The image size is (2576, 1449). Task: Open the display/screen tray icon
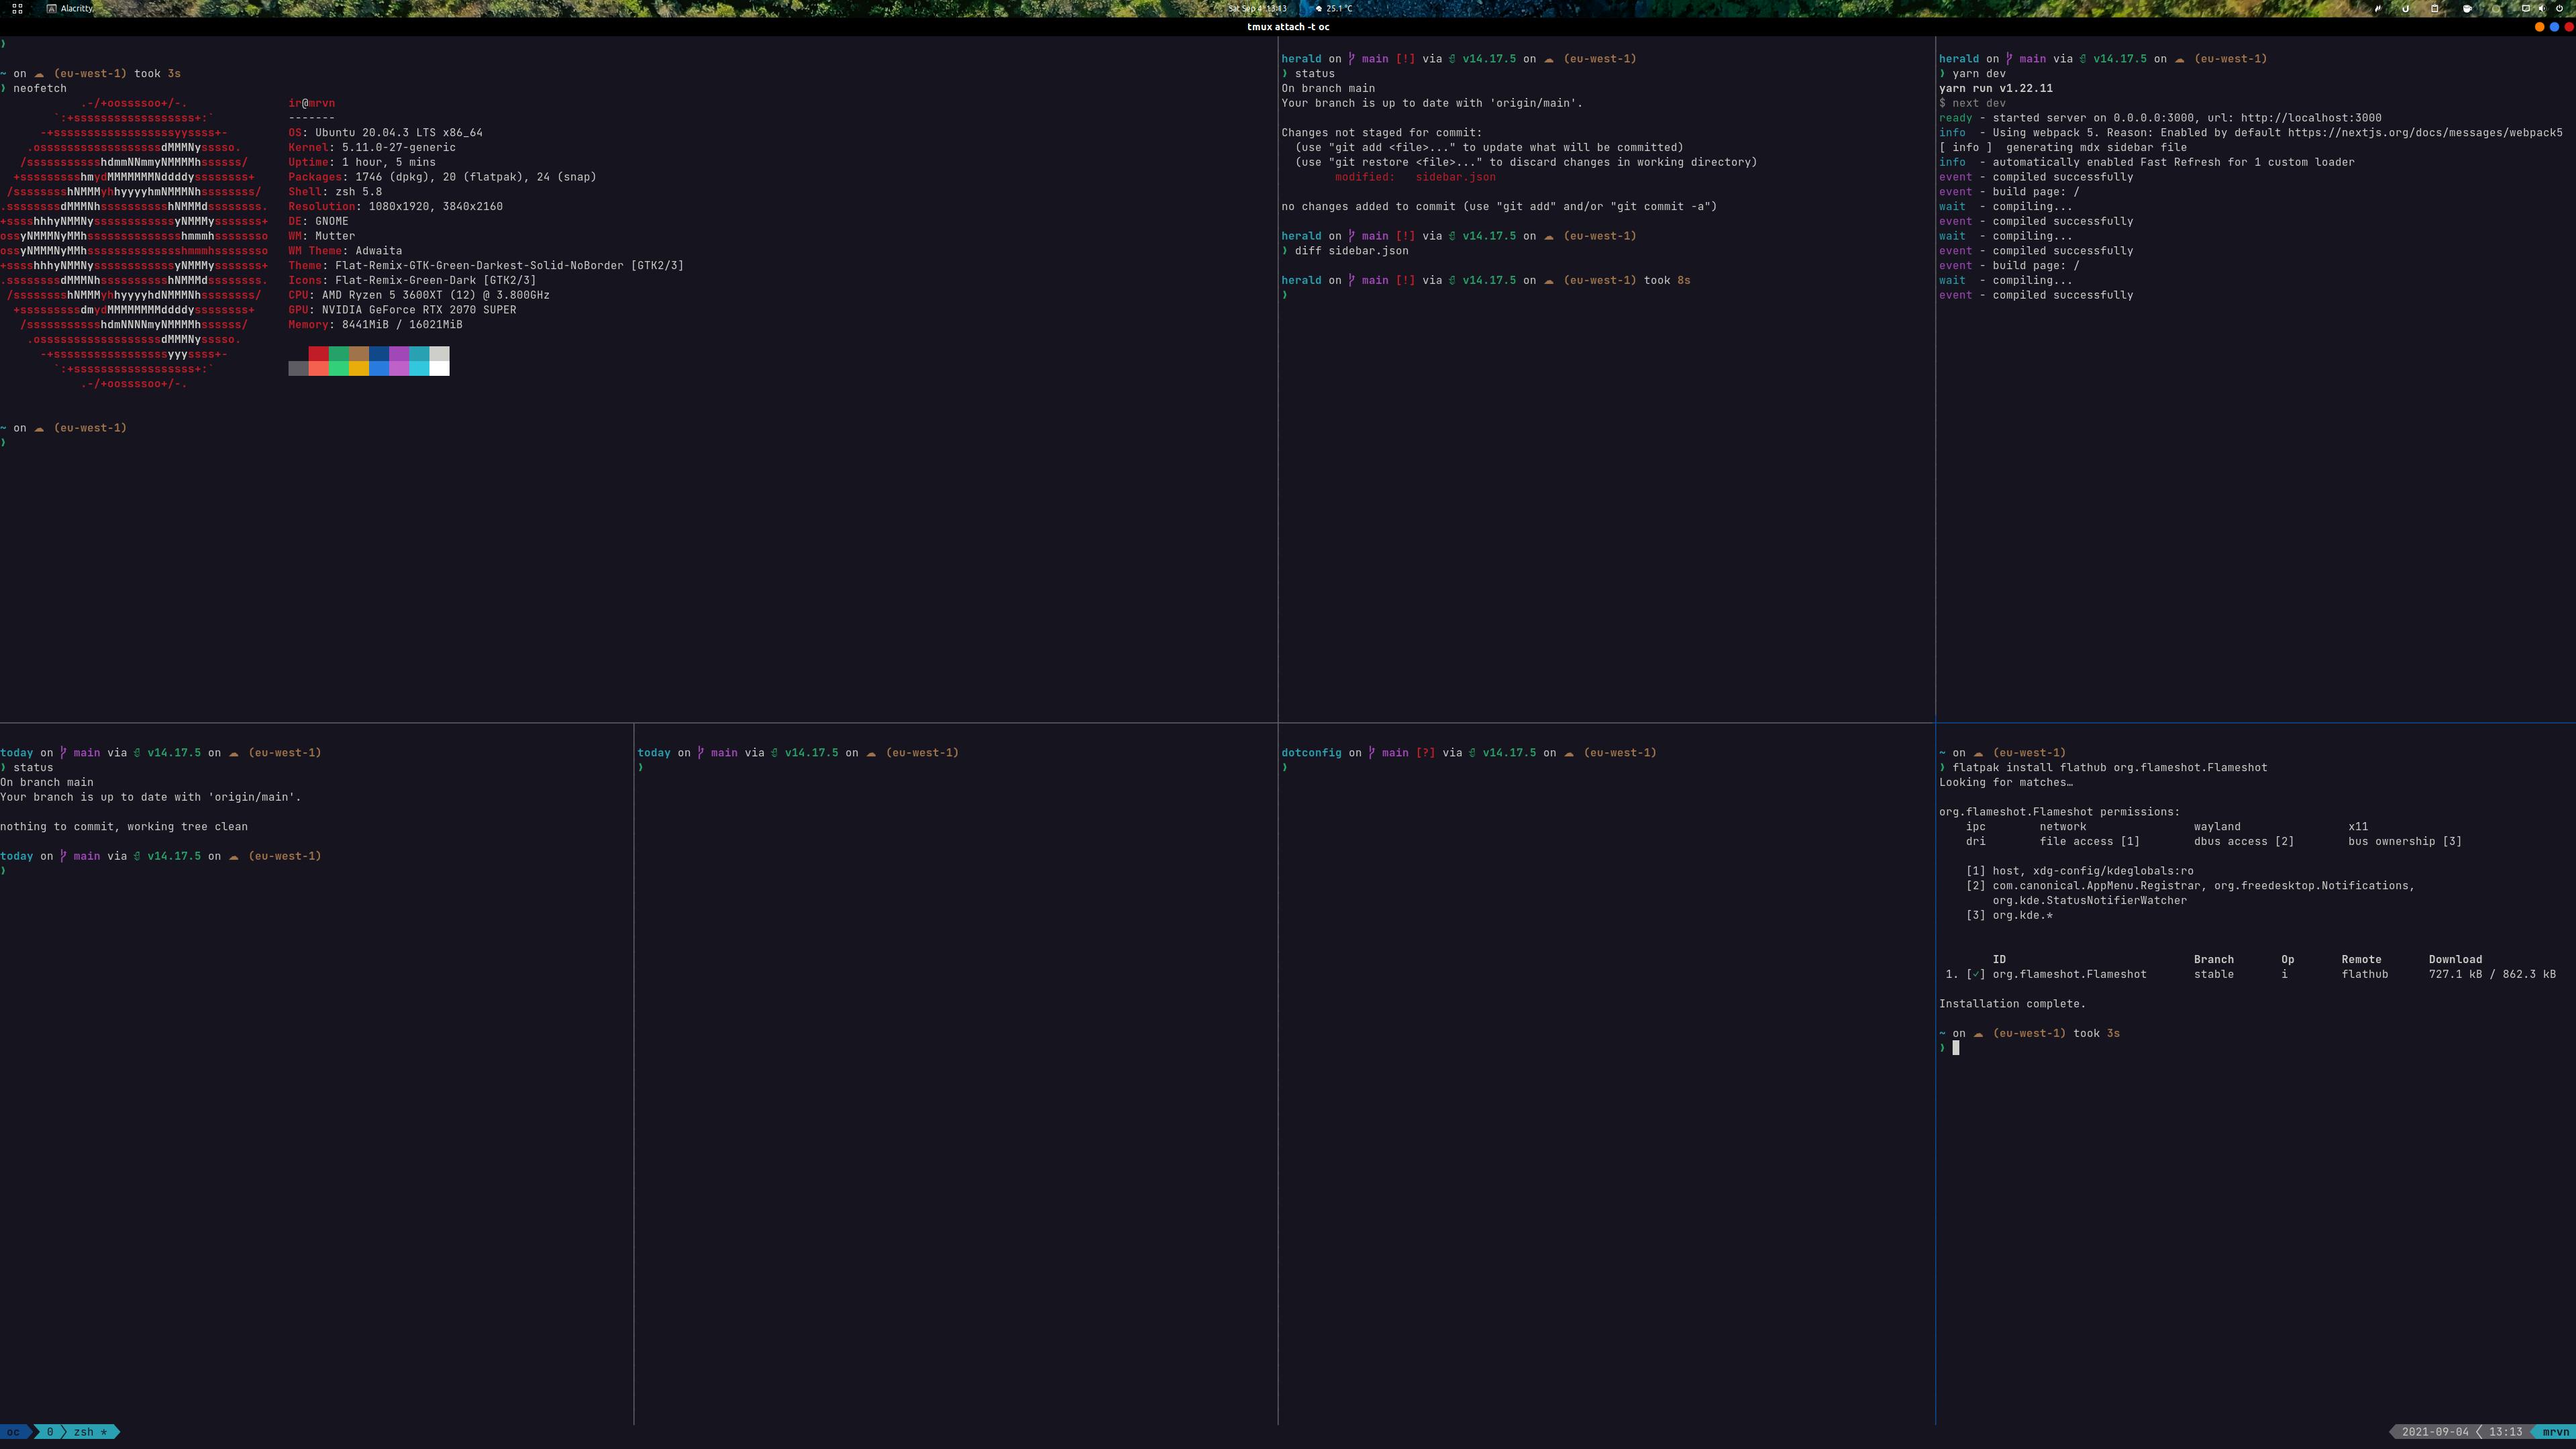(x=2525, y=8)
